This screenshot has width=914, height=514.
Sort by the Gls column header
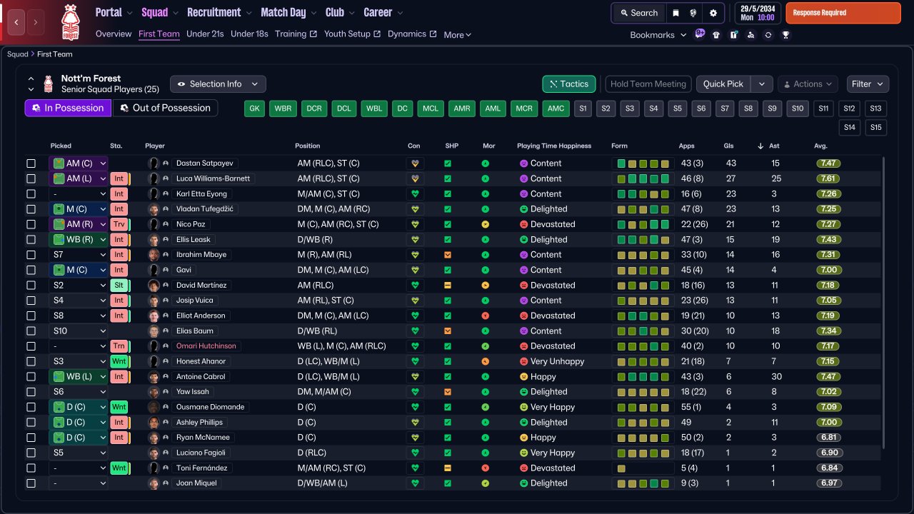coord(729,146)
